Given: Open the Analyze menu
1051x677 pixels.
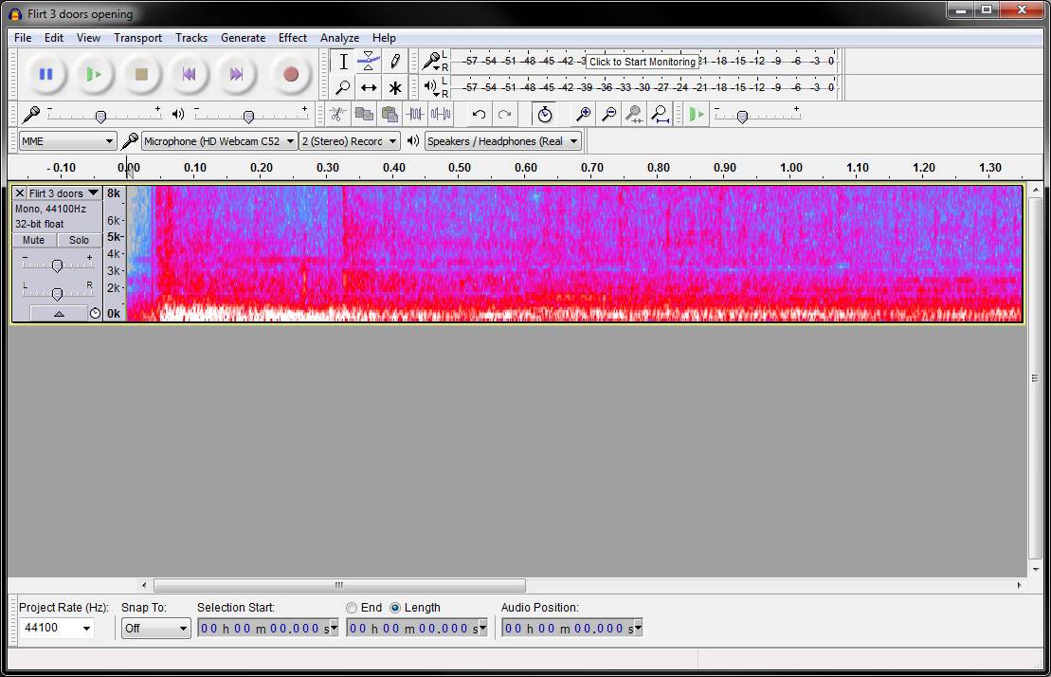Looking at the screenshot, I should coord(339,38).
